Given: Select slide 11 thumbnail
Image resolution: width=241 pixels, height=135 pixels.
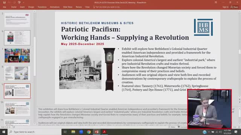Looking at the screenshot, I should pyautogui.click(x=17, y=122).
